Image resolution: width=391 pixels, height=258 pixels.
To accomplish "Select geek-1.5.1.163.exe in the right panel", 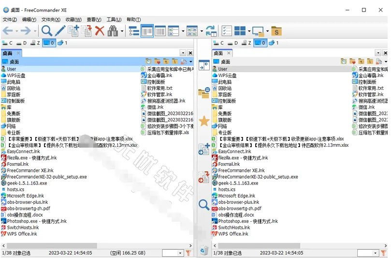I will tap(238, 183).
